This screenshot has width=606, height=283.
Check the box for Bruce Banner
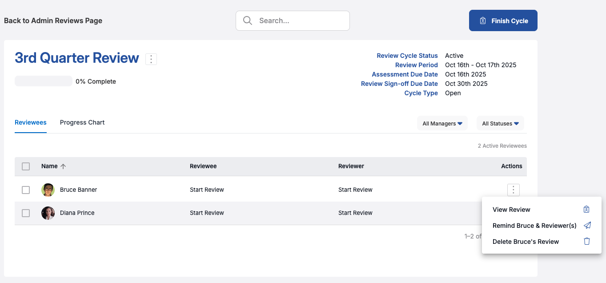pyautogui.click(x=26, y=190)
